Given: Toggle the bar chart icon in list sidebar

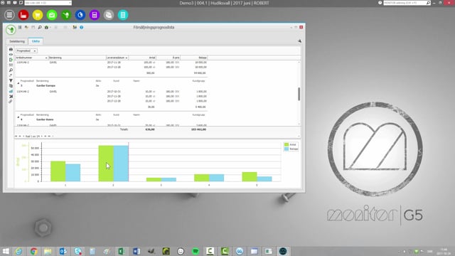Looking at the screenshot, I should (x=11, y=91).
